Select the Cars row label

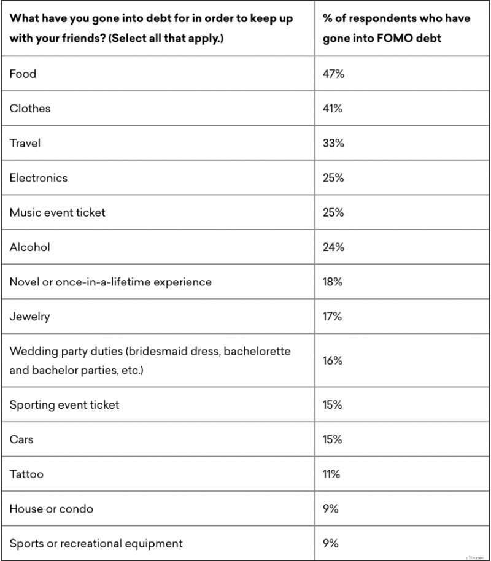pos(21,439)
